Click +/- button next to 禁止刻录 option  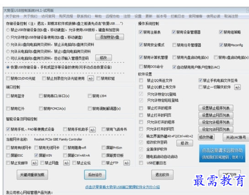(90, 78)
